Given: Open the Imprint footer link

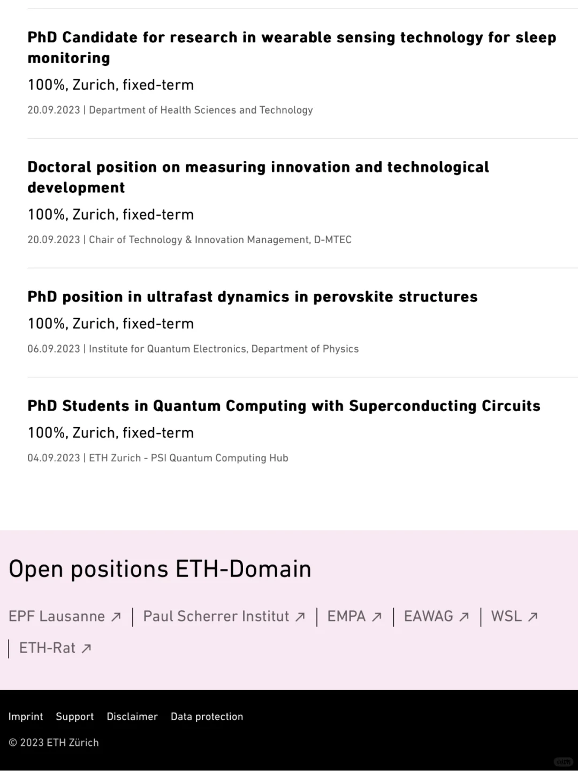Looking at the screenshot, I should [26, 716].
